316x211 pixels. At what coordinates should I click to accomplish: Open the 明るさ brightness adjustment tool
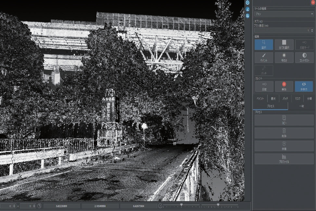[x=284, y=58]
